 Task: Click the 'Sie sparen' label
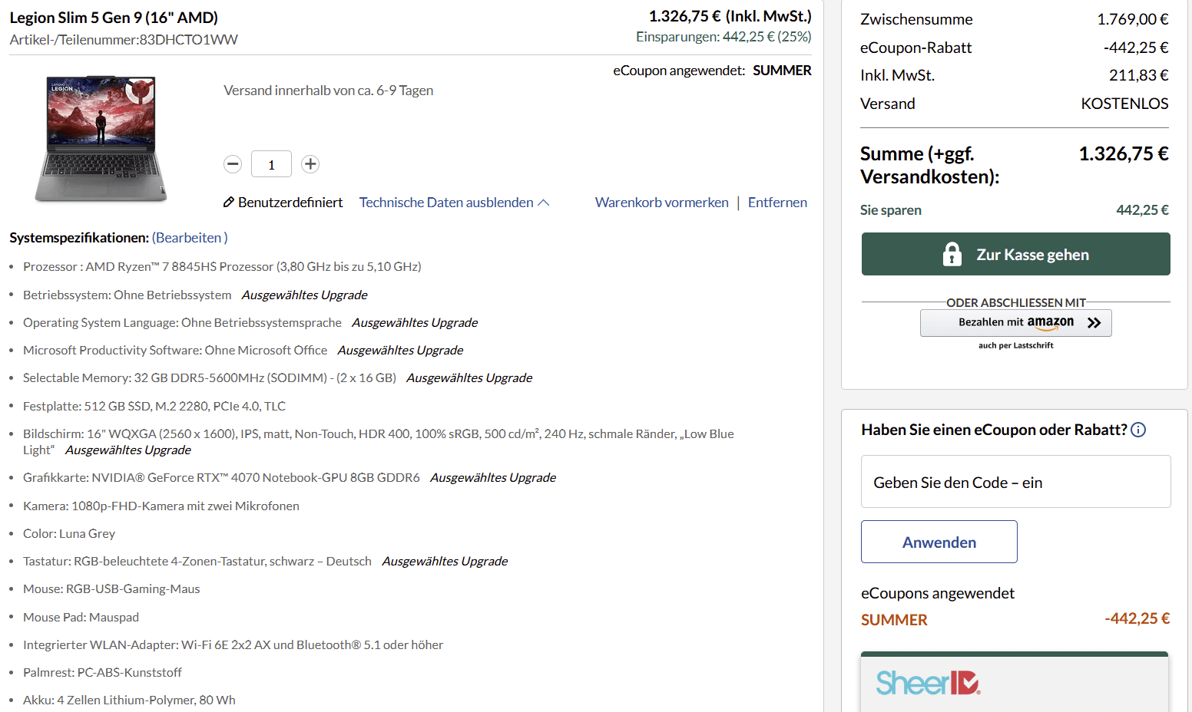coord(891,210)
